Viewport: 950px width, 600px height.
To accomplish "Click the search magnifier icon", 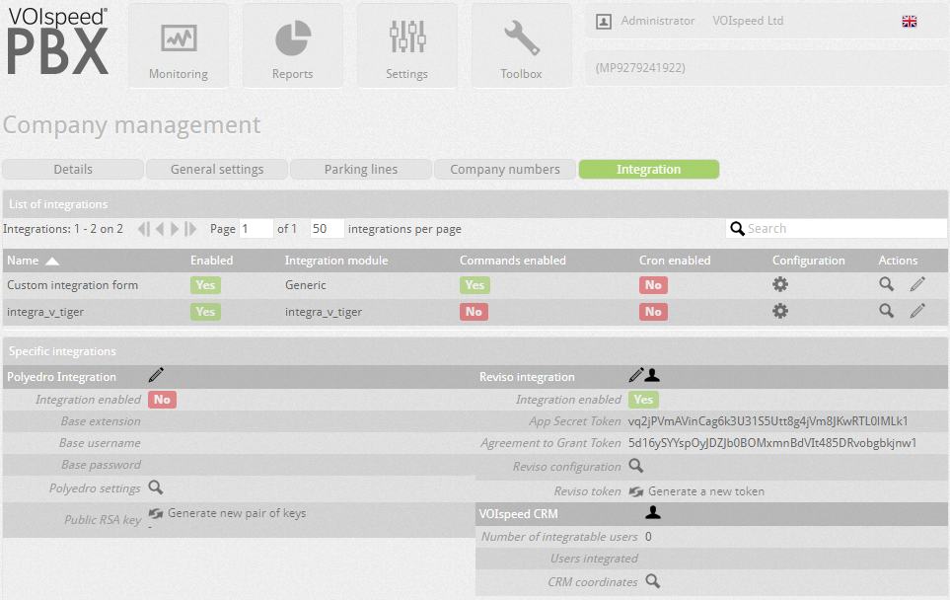I will (x=737, y=229).
